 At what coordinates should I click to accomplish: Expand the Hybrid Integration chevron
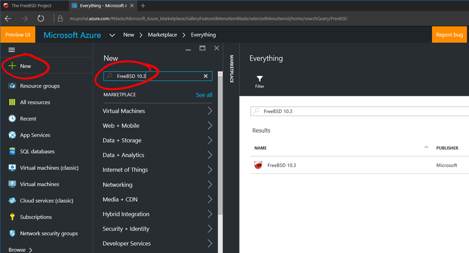[210, 214]
